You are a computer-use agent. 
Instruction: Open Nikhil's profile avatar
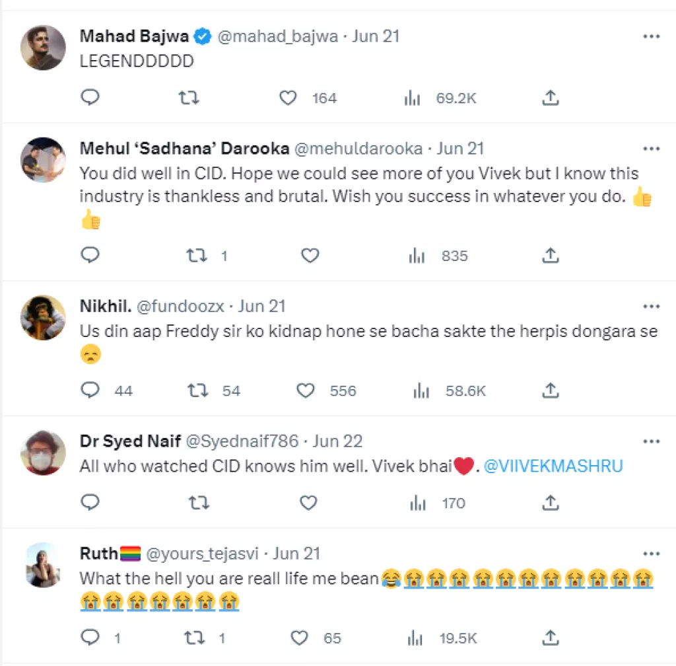tap(44, 318)
